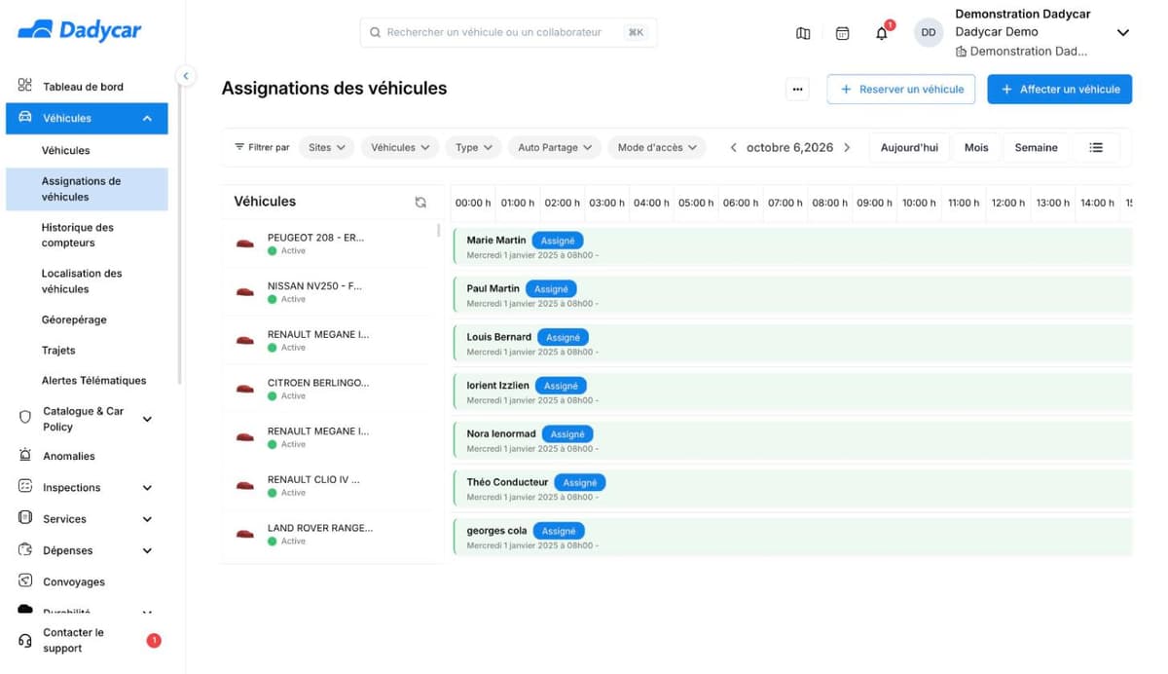Expand the Services menu

click(x=147, y=519)
